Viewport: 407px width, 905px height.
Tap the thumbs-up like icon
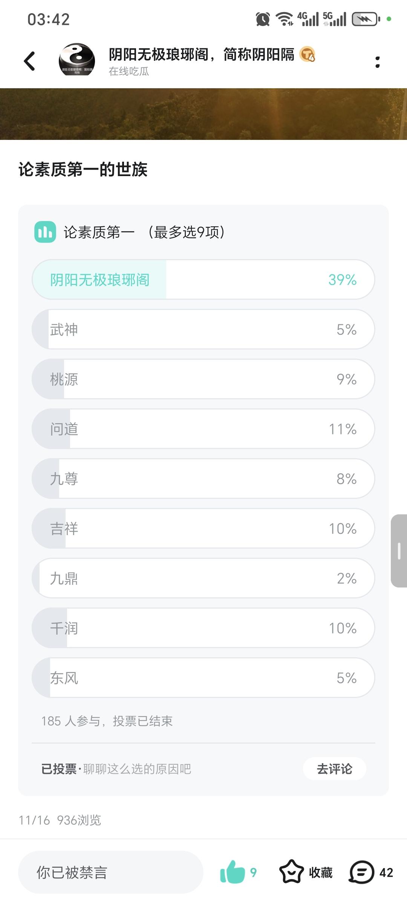(232, 872)
